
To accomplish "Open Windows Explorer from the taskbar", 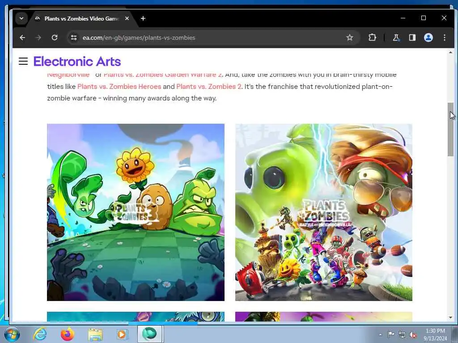I will coord(95,335).
